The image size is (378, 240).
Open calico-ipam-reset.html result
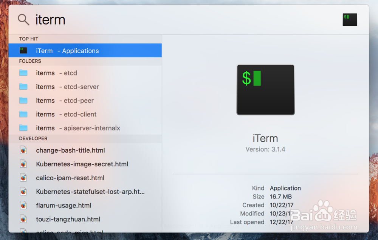85,178
